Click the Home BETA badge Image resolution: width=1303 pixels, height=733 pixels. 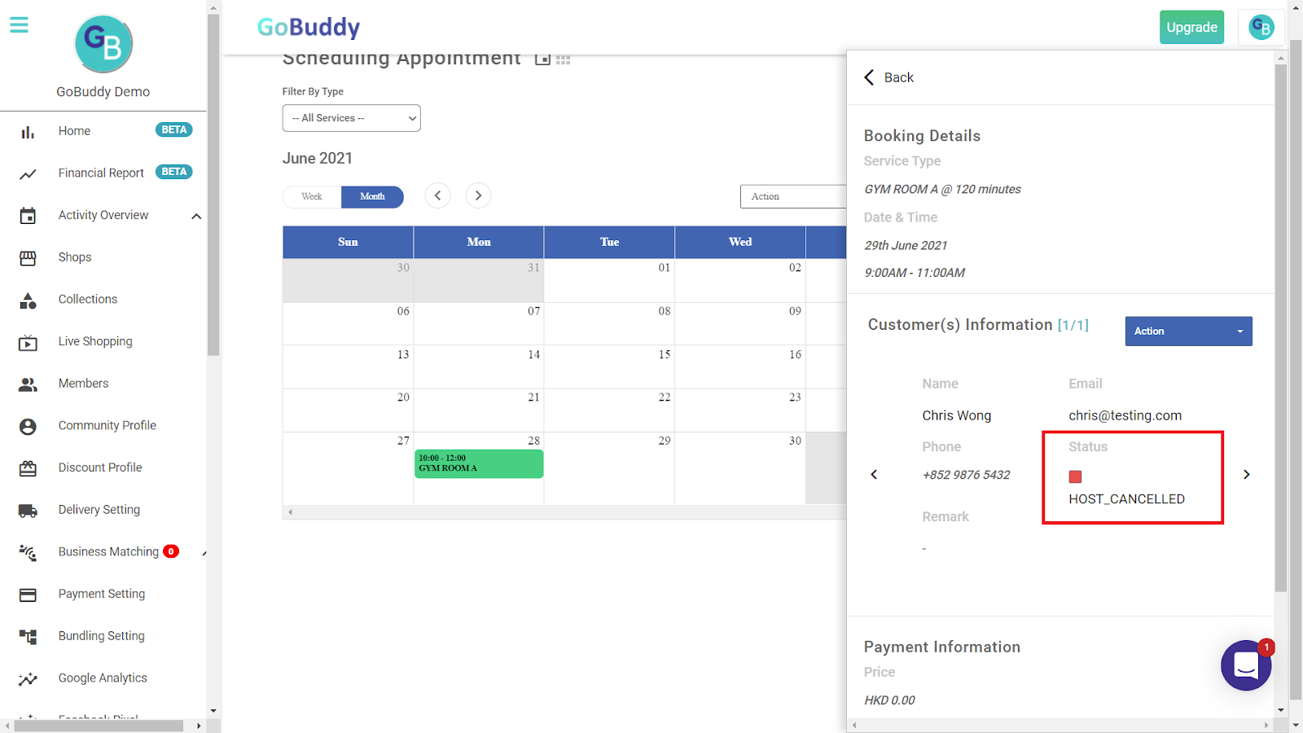tap(174, 129)
